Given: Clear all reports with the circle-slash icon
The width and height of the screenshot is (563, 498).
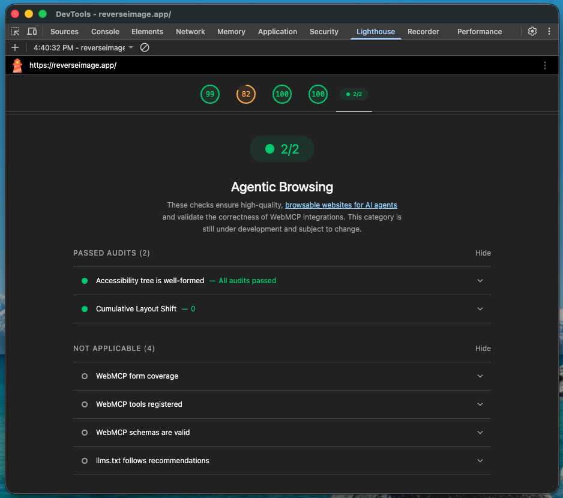Looking at the screenshot, I should click(x=145, y=47).
